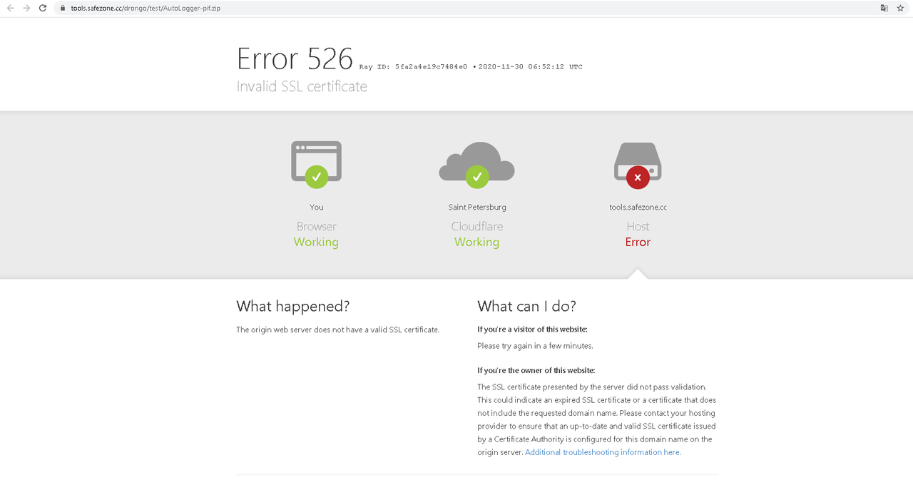Select the 'Host' label text

[x=638, y=226]
